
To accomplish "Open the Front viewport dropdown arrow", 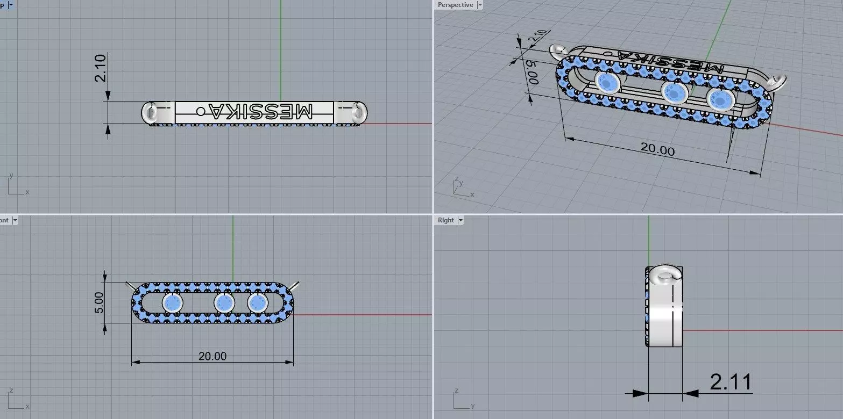I will point(15,220).
